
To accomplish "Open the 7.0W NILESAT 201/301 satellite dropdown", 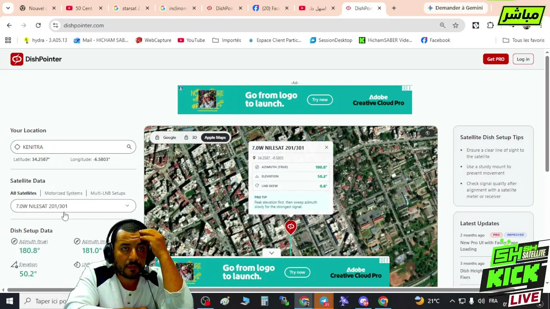I will pos(73,206).
